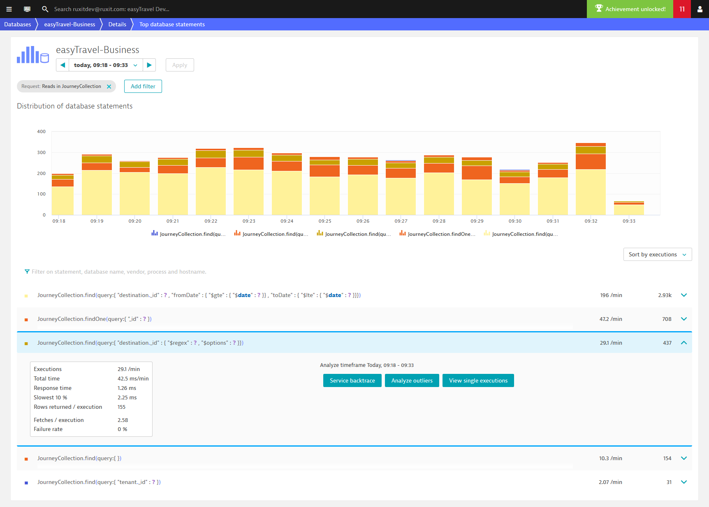Click the Rows returned / execution 155 value
This screenshot has height=507, width=709.
tap(121, 407)
